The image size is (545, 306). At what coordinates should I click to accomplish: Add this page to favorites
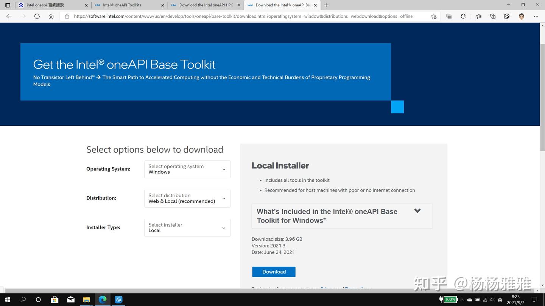point(434,16)
